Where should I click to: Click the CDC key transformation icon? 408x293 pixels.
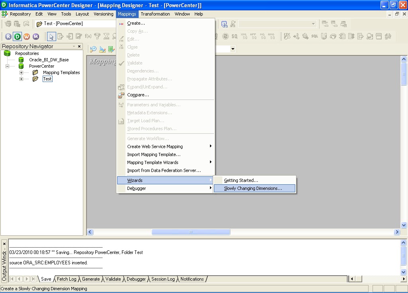287,36
